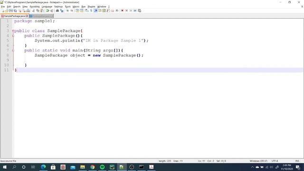Viewport: 304px width, 171px height.
Task: Save the current file via toolbar icon
Action: 11,10
